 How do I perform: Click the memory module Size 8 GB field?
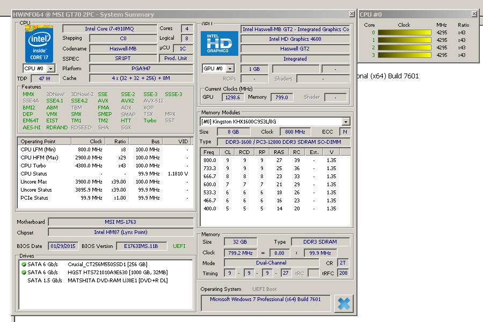[233, 132]
